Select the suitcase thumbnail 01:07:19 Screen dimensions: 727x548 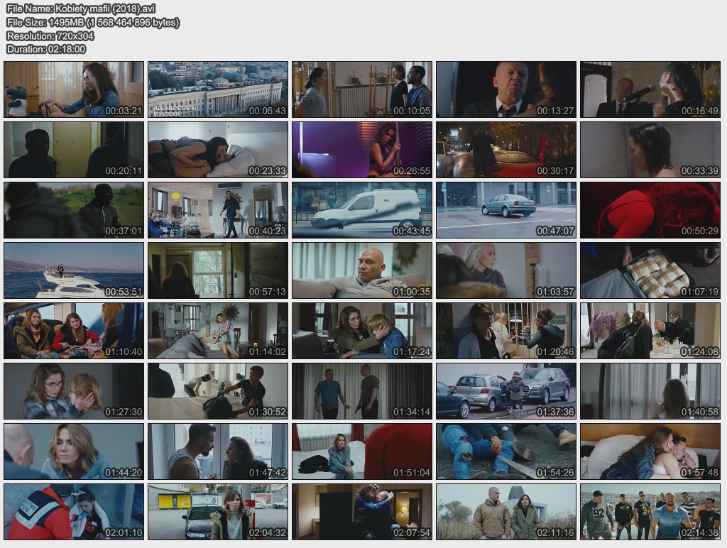click(x=650, y=270)
